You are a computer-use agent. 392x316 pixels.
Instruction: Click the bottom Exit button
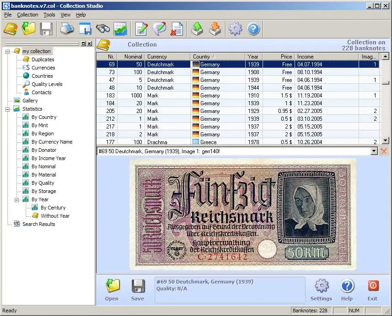[x=373, y=290]
